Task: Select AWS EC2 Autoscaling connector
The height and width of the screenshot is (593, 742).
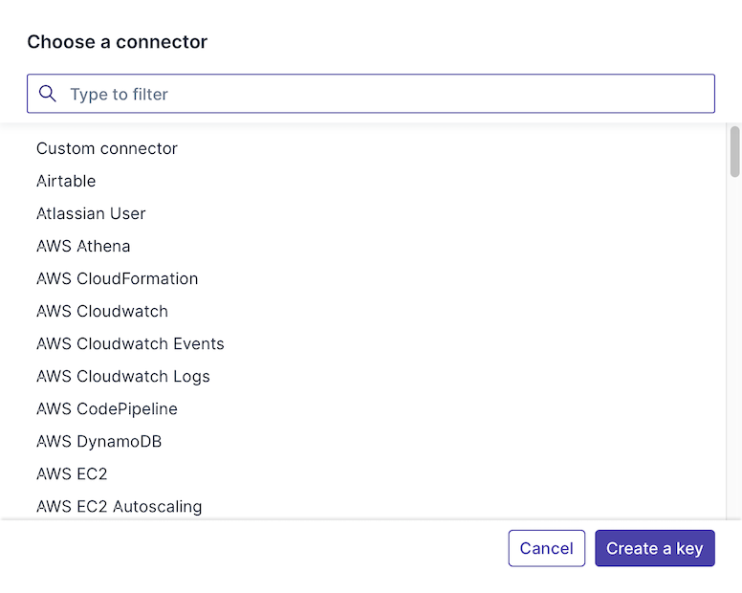Action: (119, 506)
